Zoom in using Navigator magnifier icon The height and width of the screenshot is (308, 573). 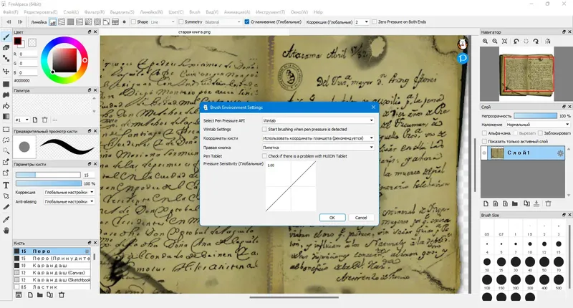click(x=485, y=42)
